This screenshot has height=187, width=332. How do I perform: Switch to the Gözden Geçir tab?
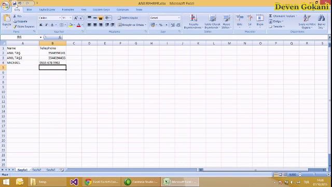[x=101, y=10]
